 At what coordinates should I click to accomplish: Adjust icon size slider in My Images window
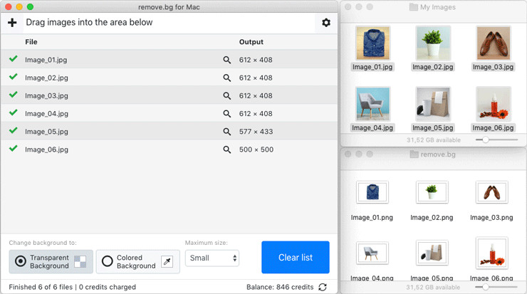pyautogui.click(x=496, y=140)
